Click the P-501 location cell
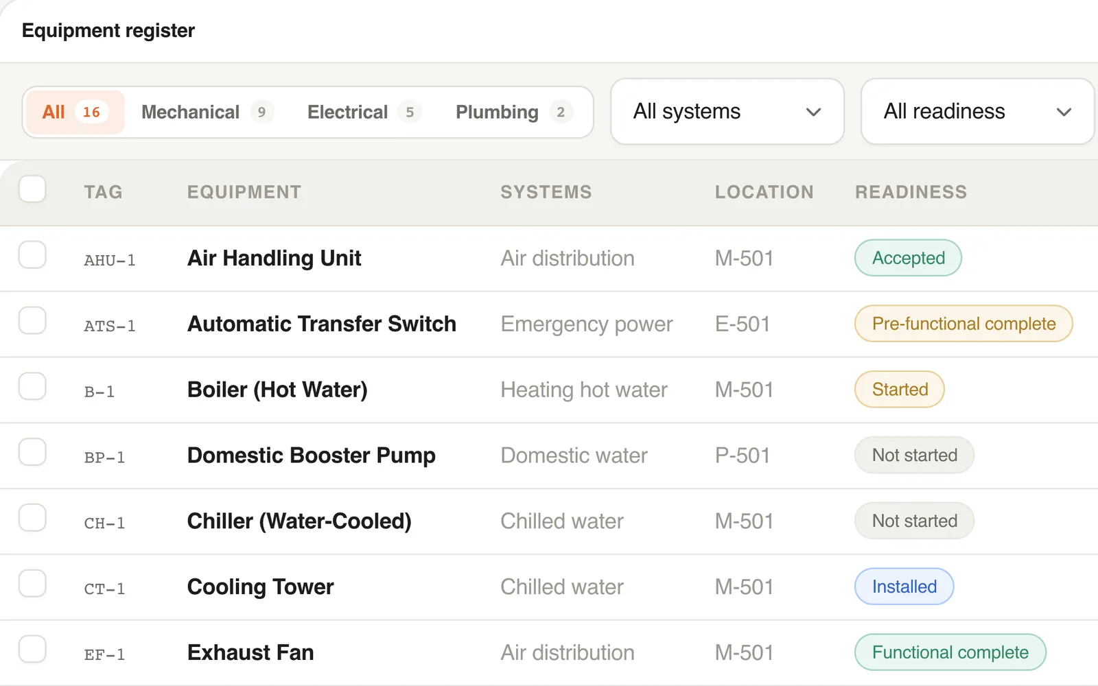 point(743,456)
